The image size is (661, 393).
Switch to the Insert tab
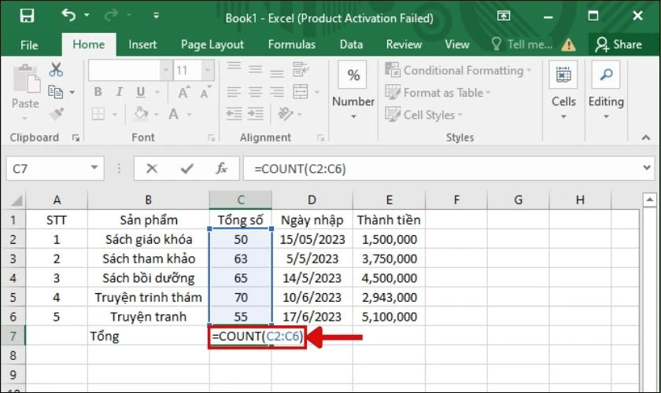point(142,45)
